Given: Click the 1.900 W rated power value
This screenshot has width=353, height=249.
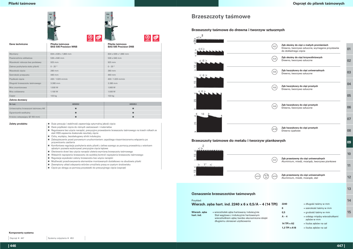Looking at the screenshot, I should 112,88.
